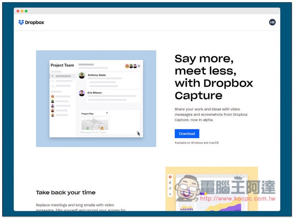Dismiss the Project Plan preview via its X
Screen dimensions: 294x219
(x=107, y=113)
